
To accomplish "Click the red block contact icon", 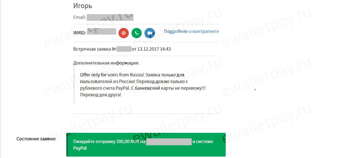I will click(123, 33).
